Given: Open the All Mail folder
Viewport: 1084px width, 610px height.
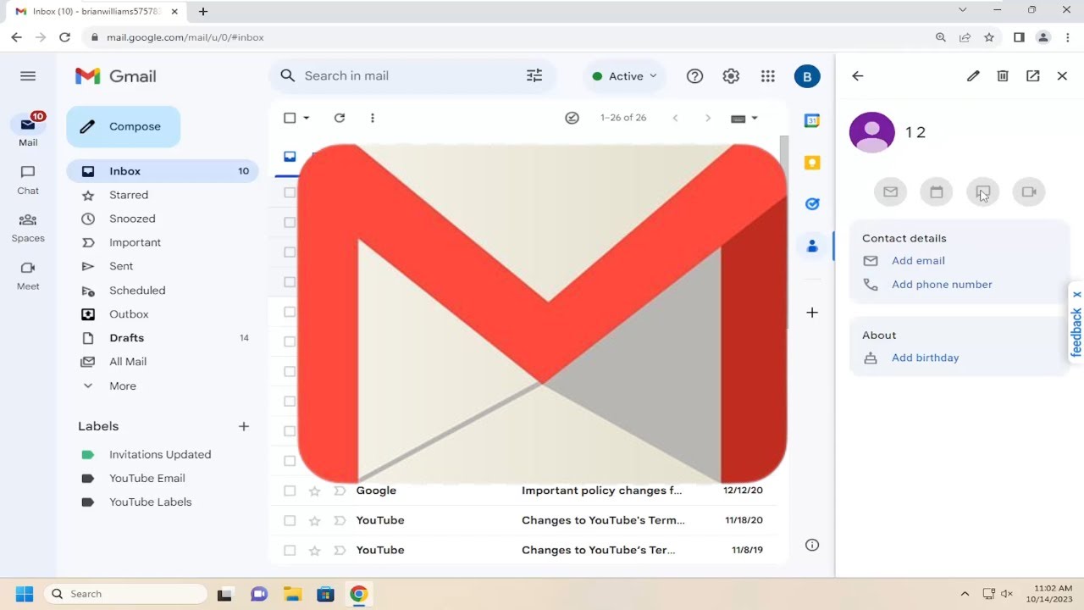Looking at the screenshot, I should pos(163,362).
